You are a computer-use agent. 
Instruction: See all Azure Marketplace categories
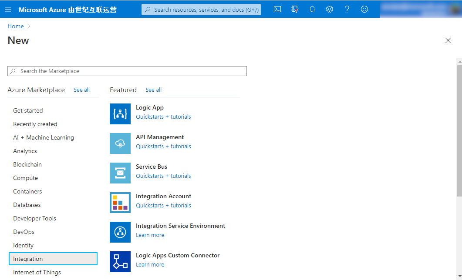pyautogui.click(x=81, y=90)
